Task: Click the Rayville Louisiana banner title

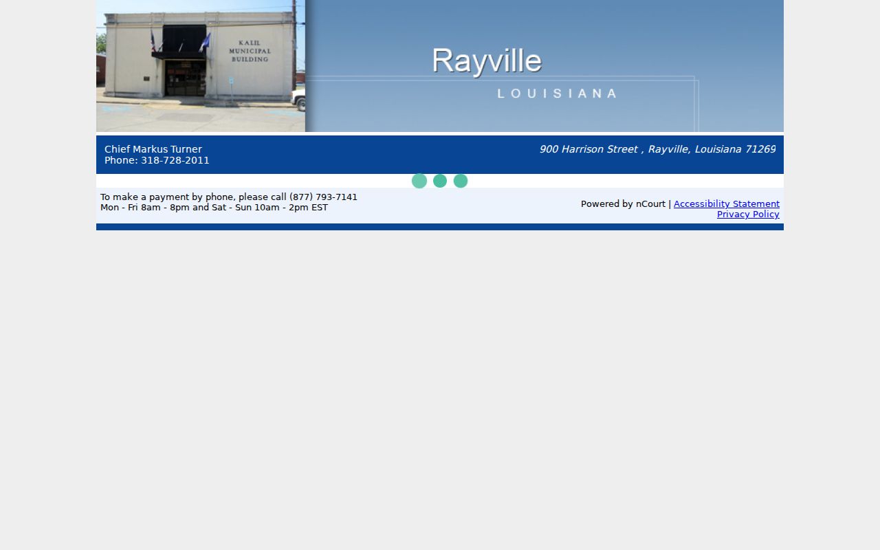Action: click(524, 74)
